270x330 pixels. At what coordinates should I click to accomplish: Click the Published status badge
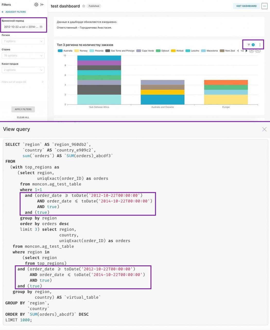[x=94, y=6]
